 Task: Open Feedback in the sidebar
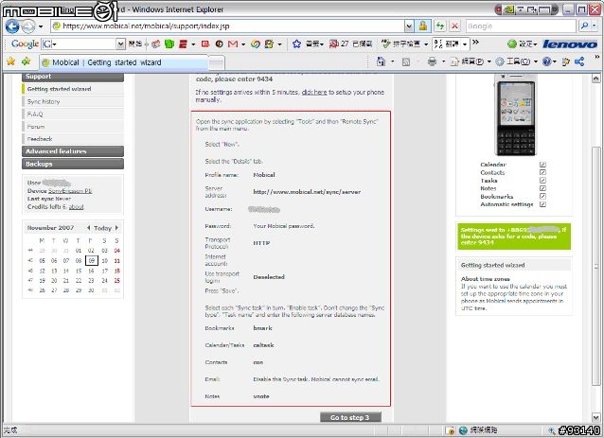(73, 139)
